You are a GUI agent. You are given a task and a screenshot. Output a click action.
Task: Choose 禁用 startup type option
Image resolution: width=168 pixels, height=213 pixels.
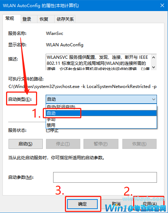click(x=101, y=125)
